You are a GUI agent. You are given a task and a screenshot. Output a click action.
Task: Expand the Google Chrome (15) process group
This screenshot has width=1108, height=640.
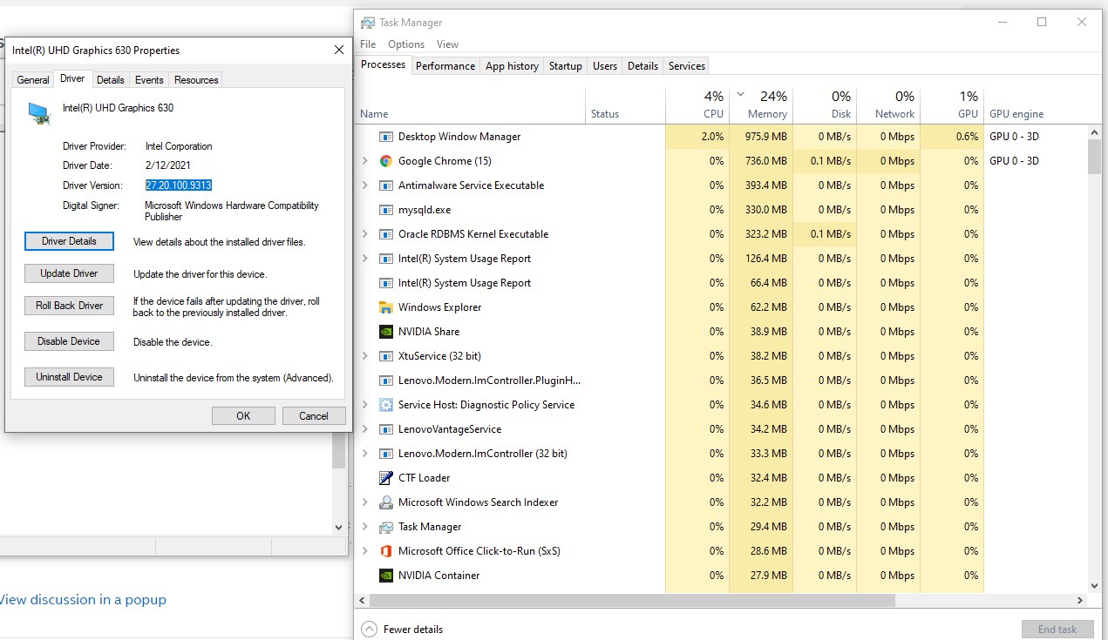(x=365, y=161)
